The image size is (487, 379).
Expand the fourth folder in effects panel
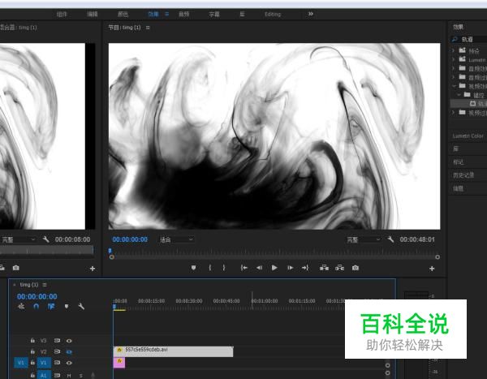point(453,76)
